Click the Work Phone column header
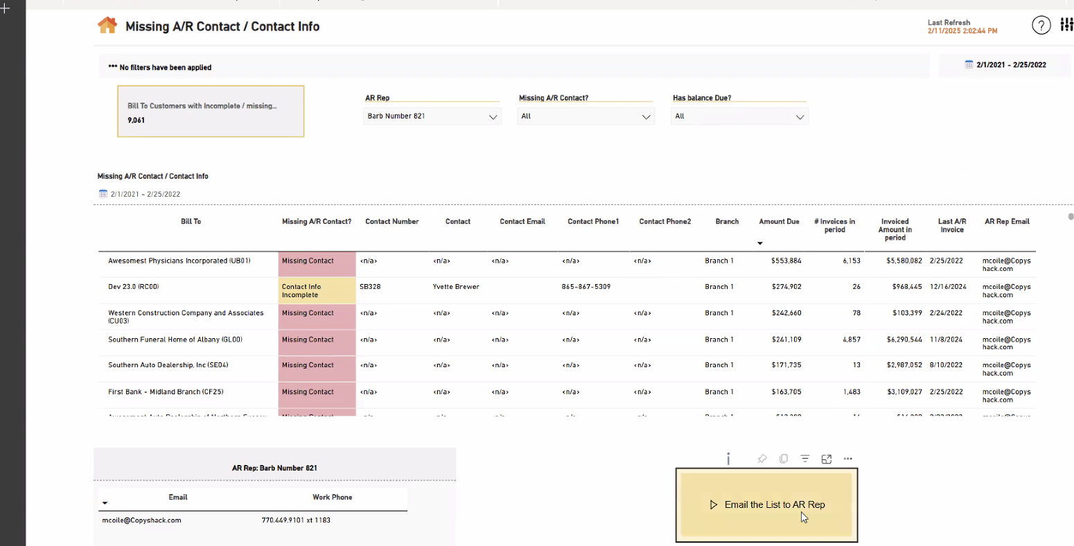 point(332,497)
